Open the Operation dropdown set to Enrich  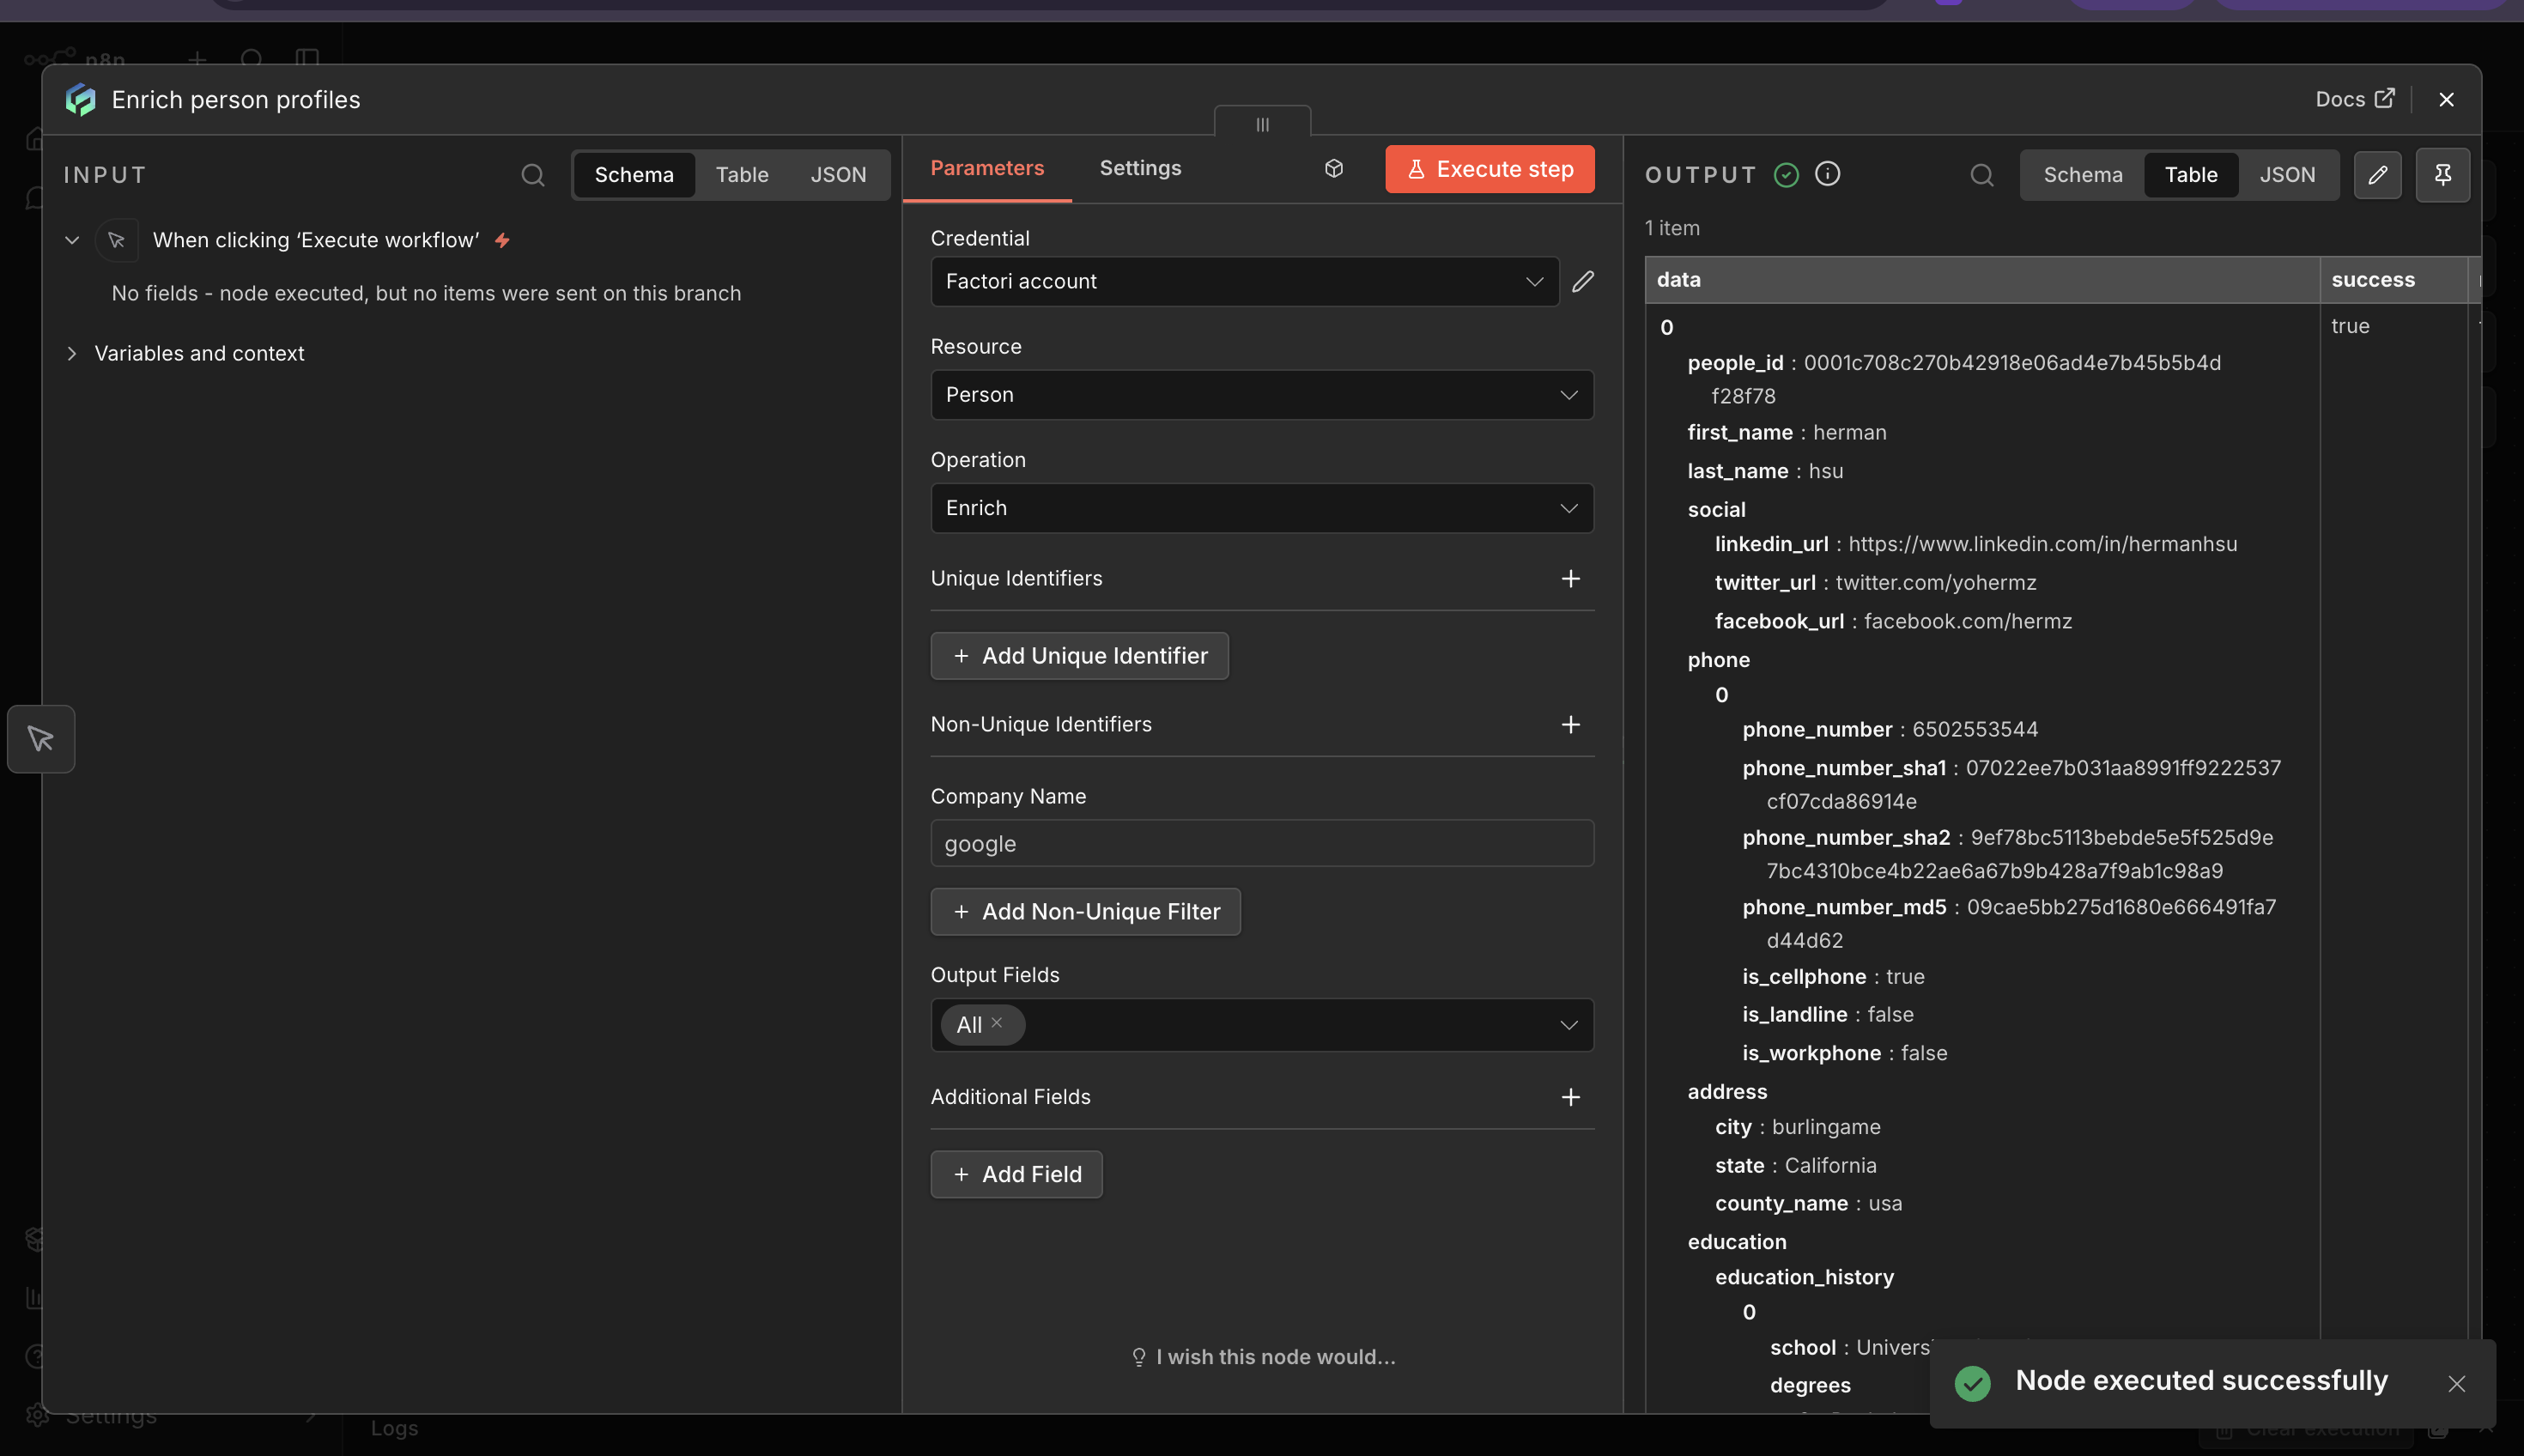point(1261,508)
